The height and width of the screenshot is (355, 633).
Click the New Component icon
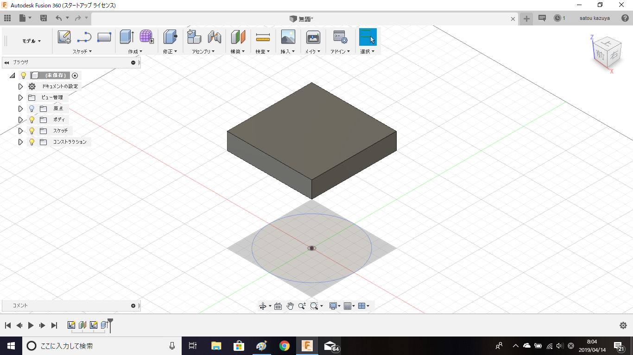click(194, 37)
